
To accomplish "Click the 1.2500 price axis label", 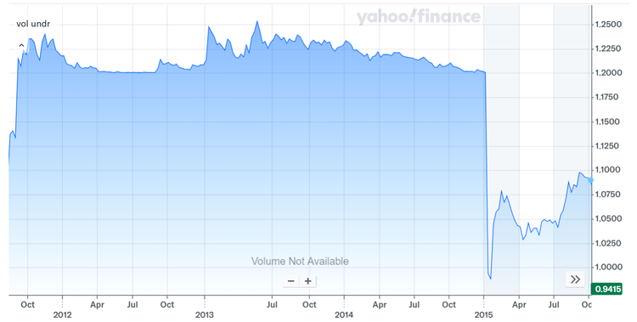I will [608, 25].
